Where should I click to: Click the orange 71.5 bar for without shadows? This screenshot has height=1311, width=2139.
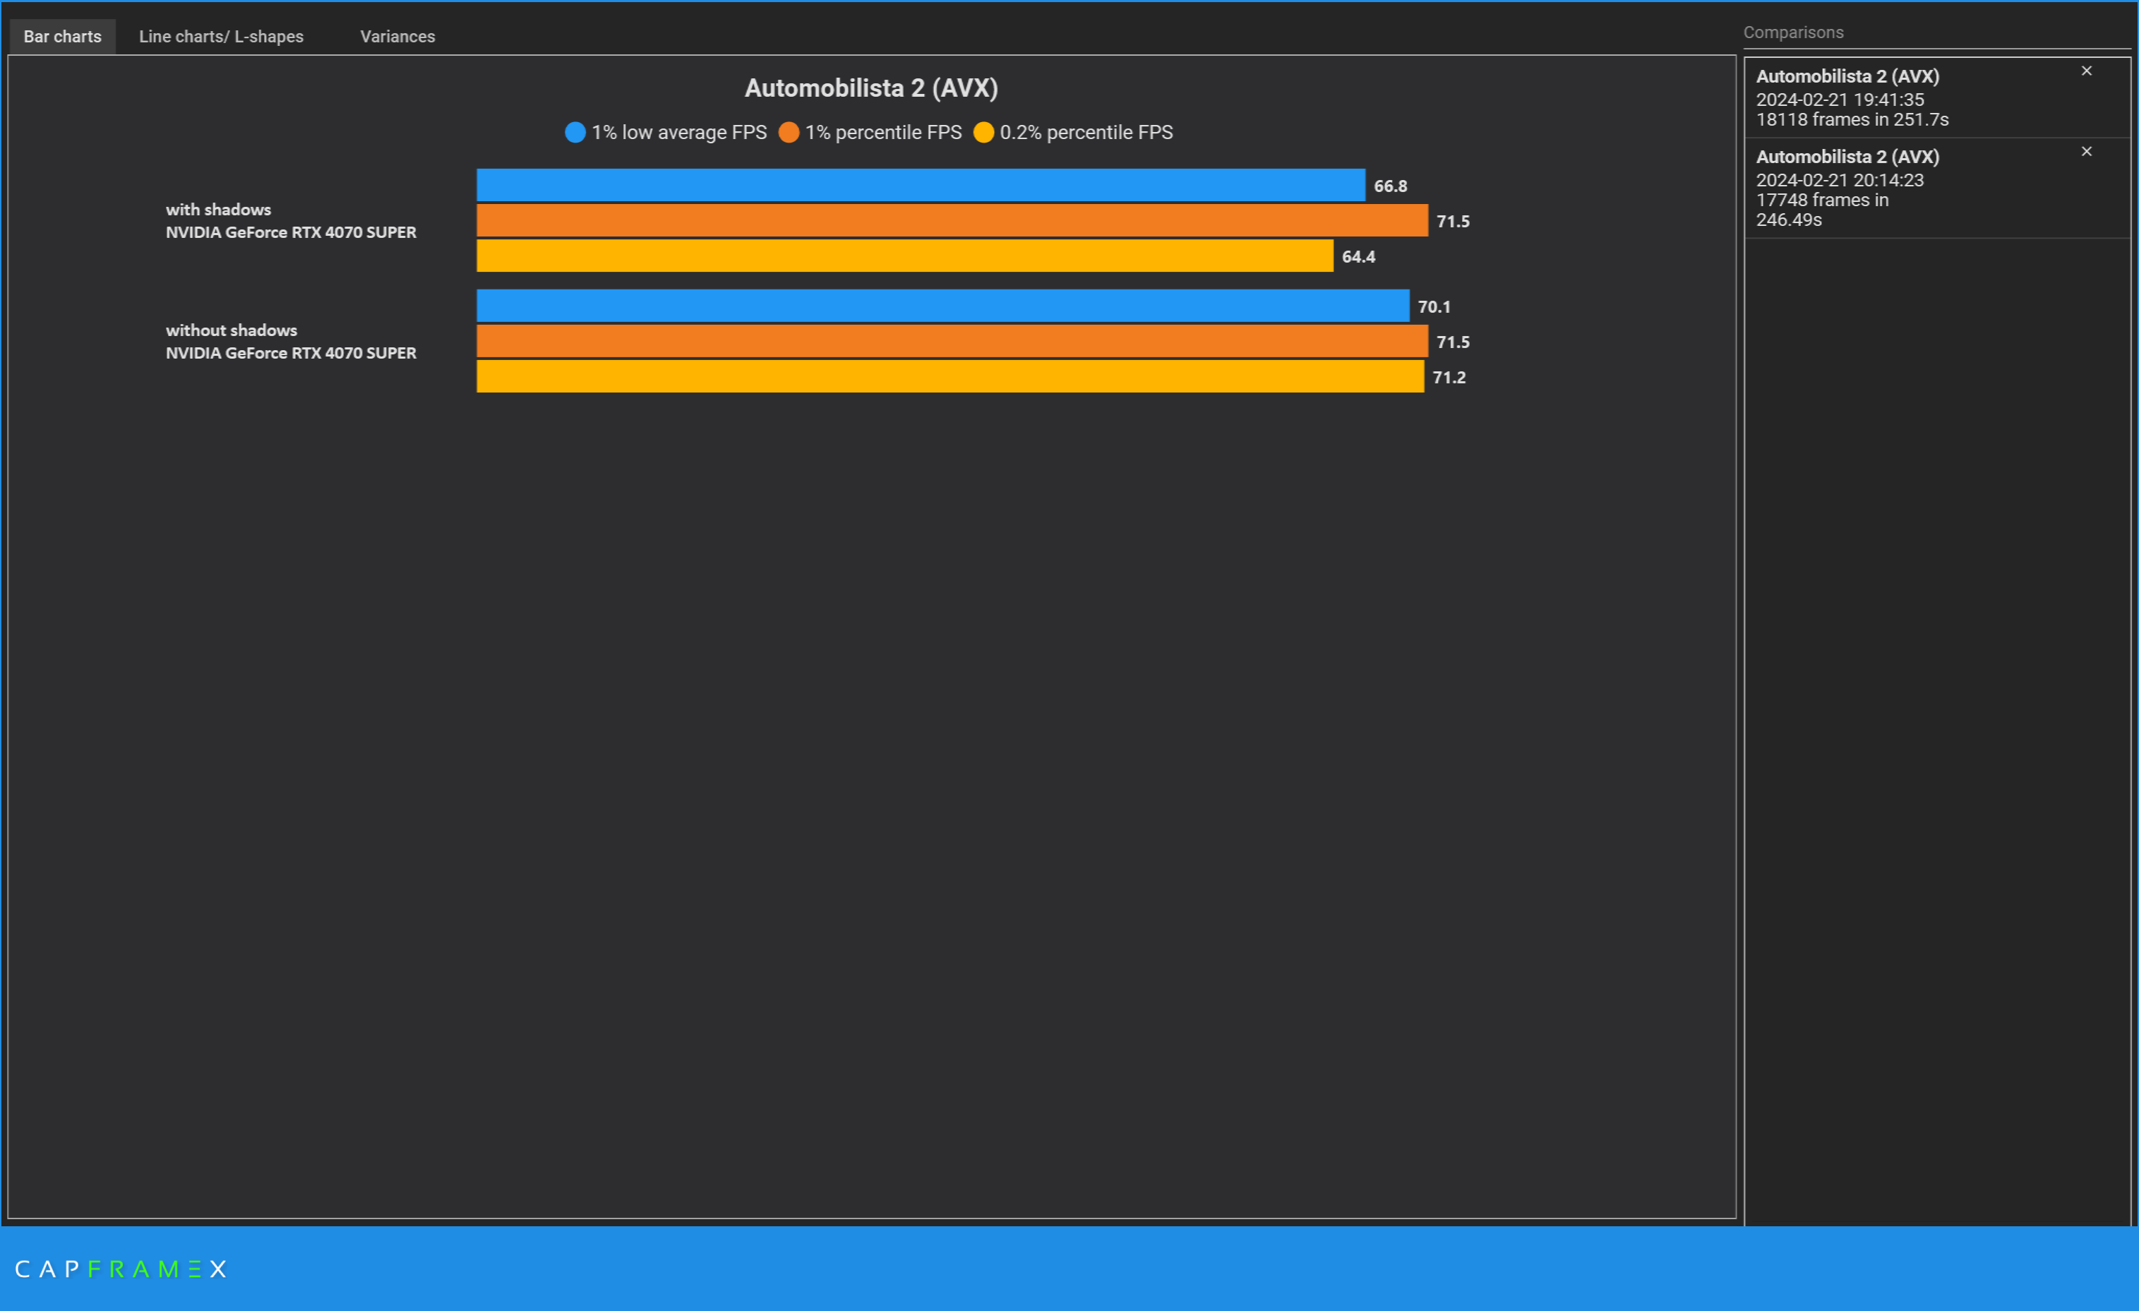pos(952,341)
